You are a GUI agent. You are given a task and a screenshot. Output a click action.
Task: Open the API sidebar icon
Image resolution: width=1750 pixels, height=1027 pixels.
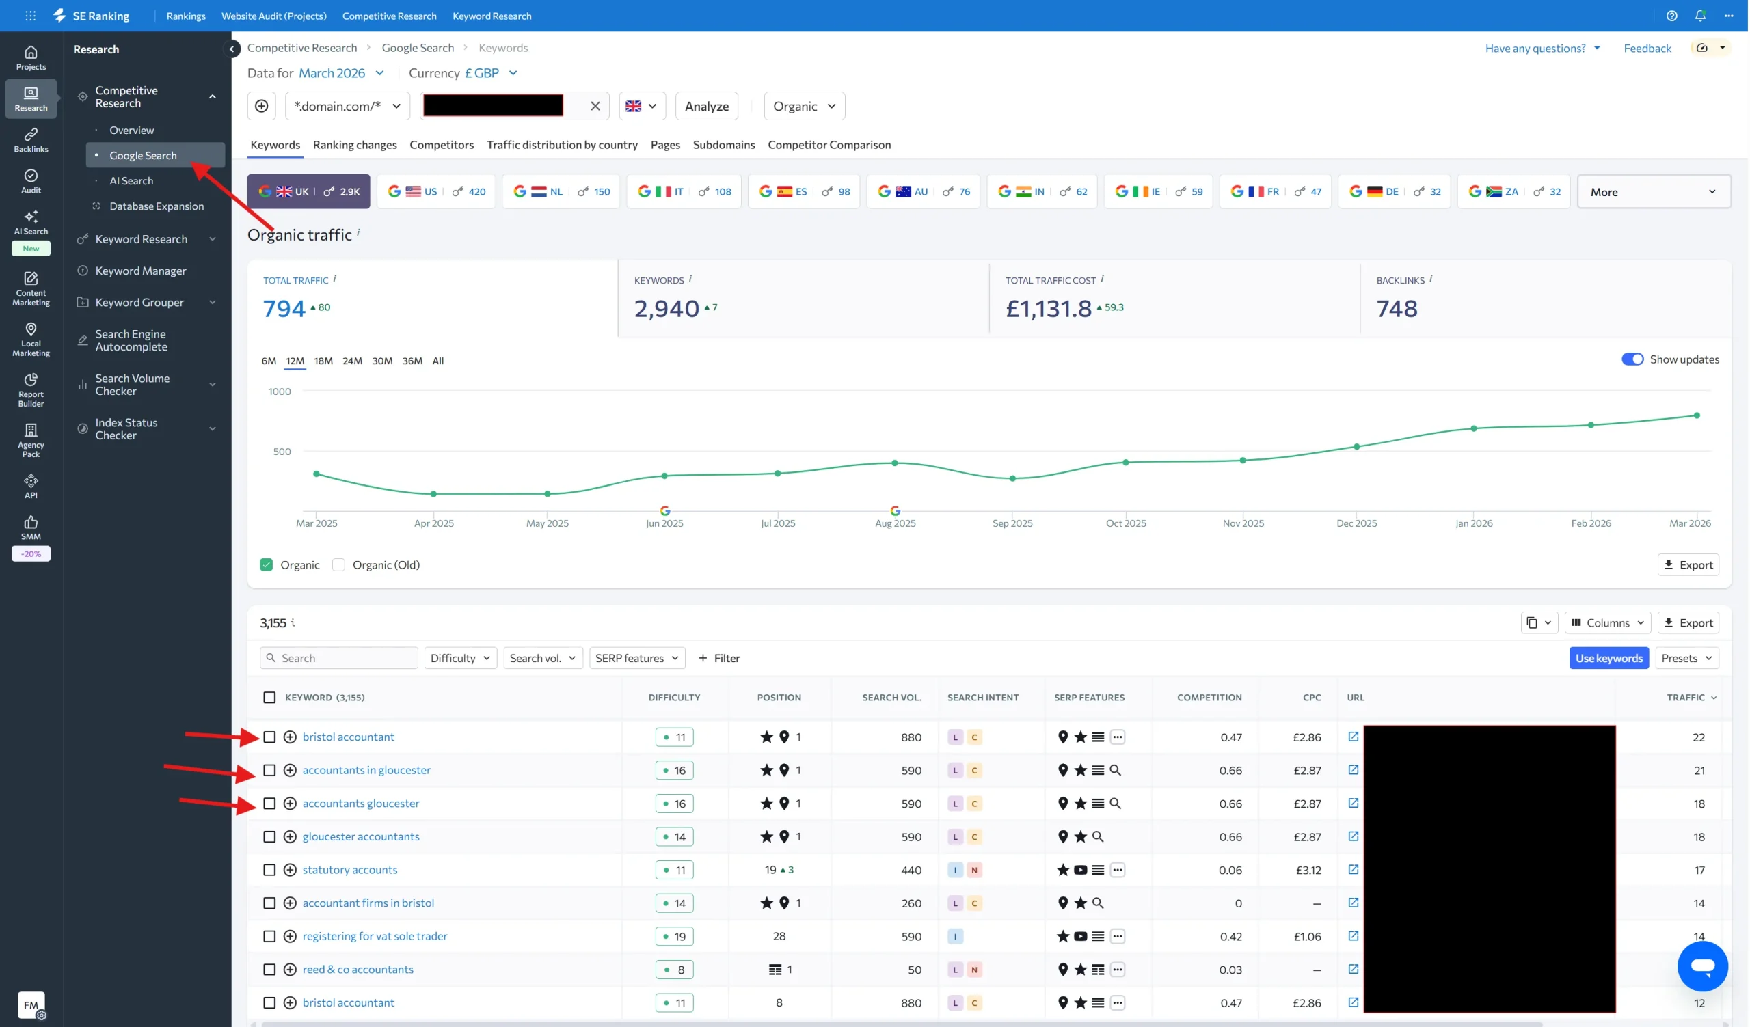(x=31, y=486)
